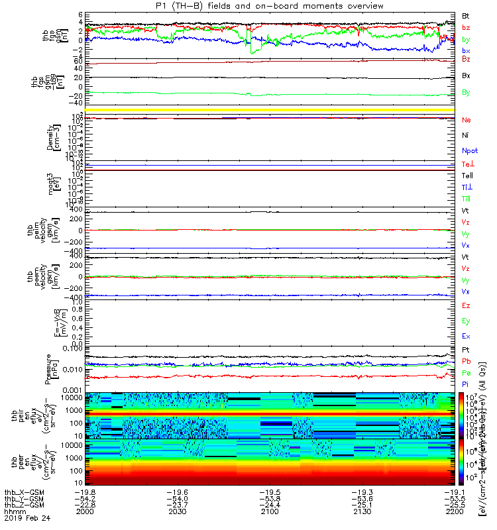Select the green 'by' legend label in top panel
The width and height of the screenshot is (497, 530).
(x=466, y=39)
